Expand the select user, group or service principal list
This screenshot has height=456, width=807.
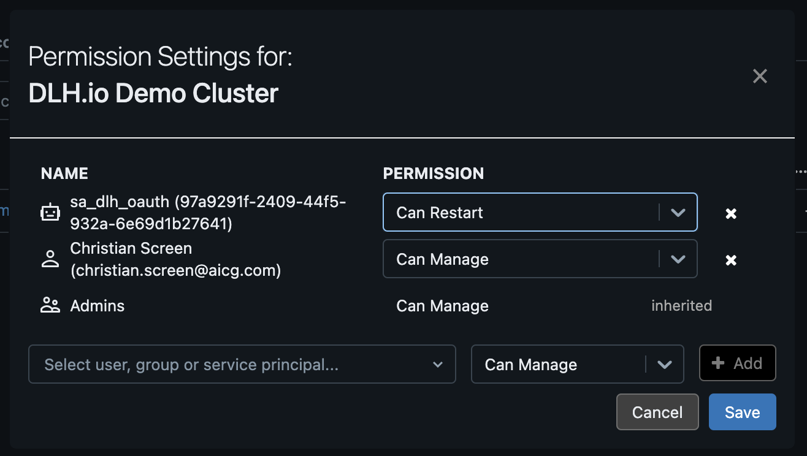click(x=438, y=364)
